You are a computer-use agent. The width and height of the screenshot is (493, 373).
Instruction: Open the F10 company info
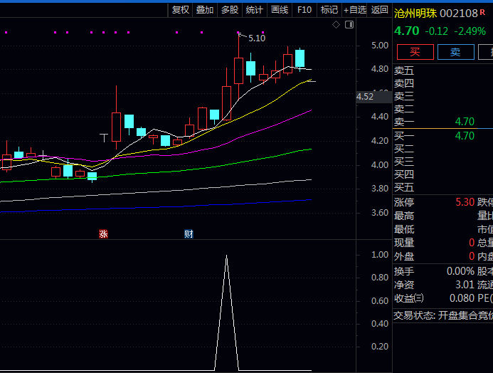[304, 10]
